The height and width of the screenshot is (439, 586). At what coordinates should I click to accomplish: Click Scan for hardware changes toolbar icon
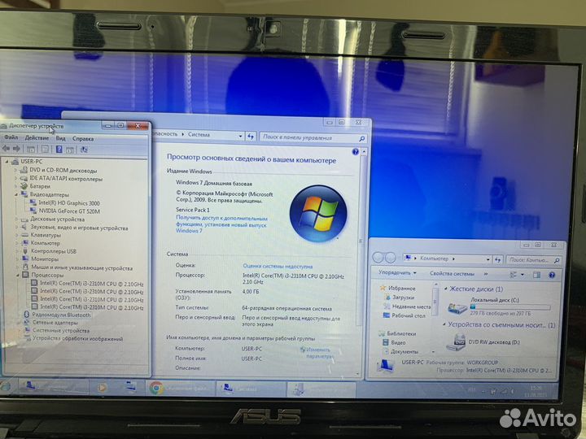click(x=84, y=150)
